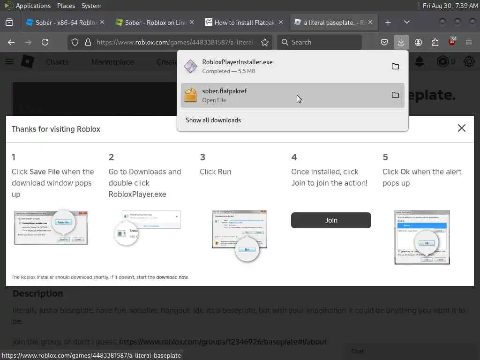Reload the current page
480x360 pixels.
pos(45,42)
